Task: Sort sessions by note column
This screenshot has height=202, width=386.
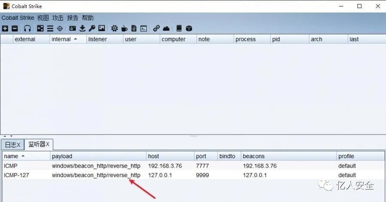Action: pos(215,39)
